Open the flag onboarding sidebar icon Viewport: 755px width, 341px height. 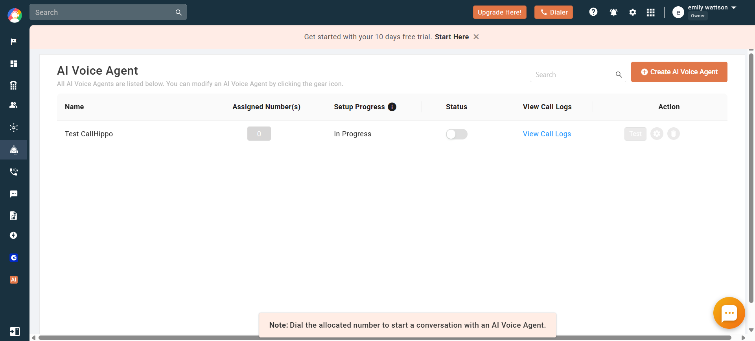tap(14, 42)
